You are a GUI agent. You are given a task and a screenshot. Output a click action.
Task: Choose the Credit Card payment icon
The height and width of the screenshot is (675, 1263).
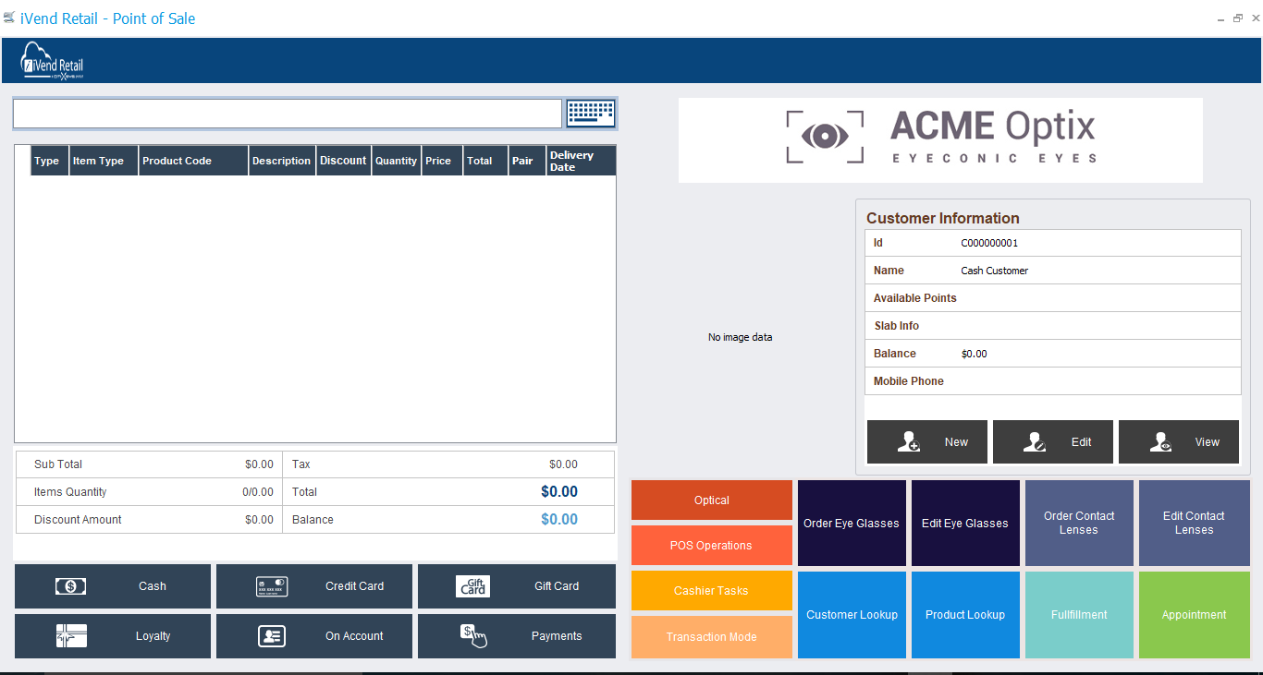272,586
